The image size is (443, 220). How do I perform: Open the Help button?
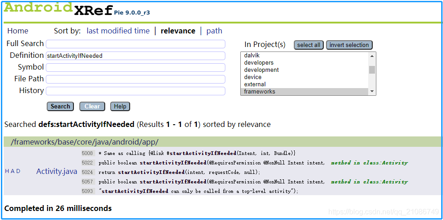tap(120, 106)
